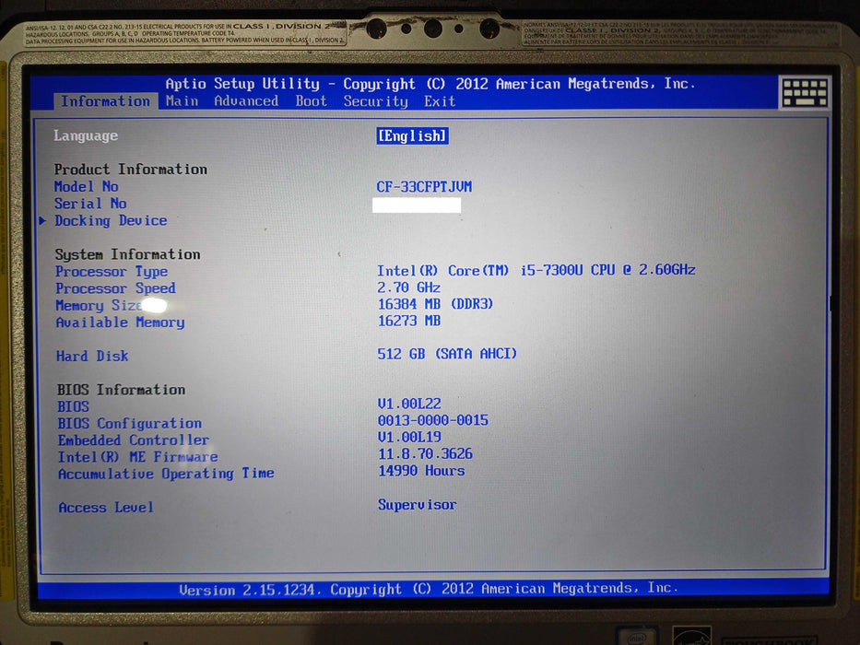The width and height of the screenshot is (860, 645).
Task: Click the V1.00L19 value
Action: (x=409, y=437)
